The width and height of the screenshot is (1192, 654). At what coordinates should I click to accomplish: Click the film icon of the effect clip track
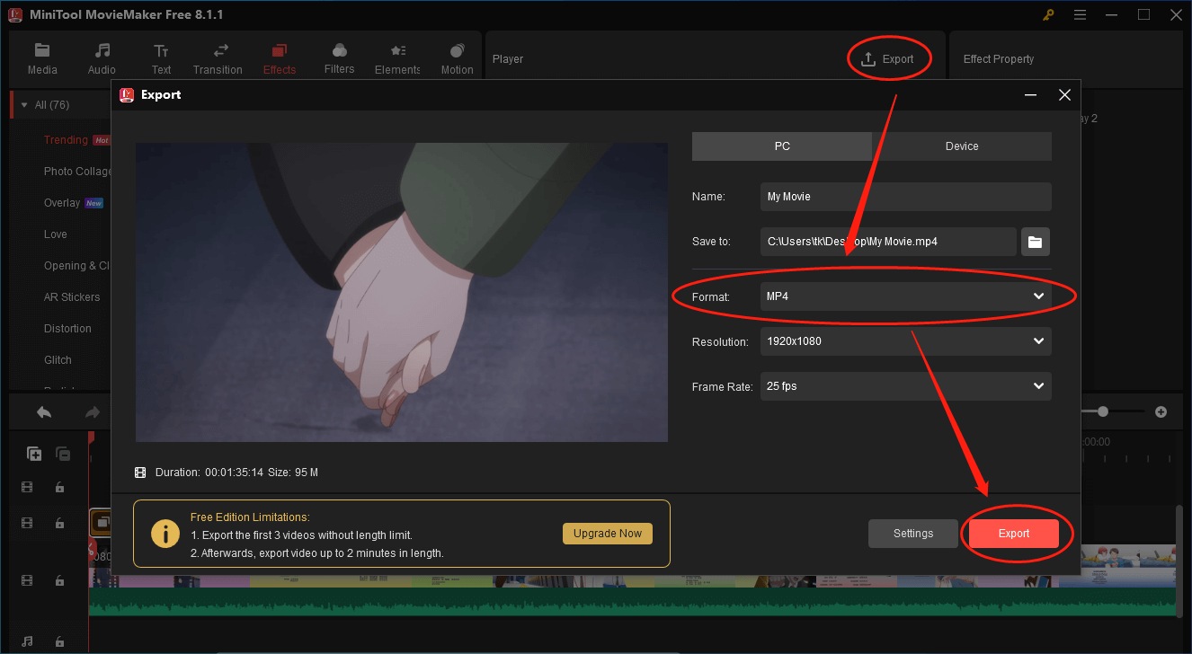27,522
